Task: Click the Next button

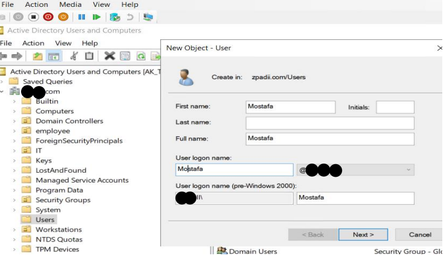Action: click(x=363, y=235)
